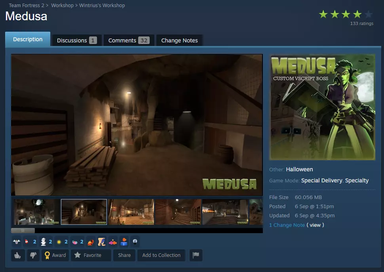Click the orange item on blue pedestal award

[x=124, y=242]
